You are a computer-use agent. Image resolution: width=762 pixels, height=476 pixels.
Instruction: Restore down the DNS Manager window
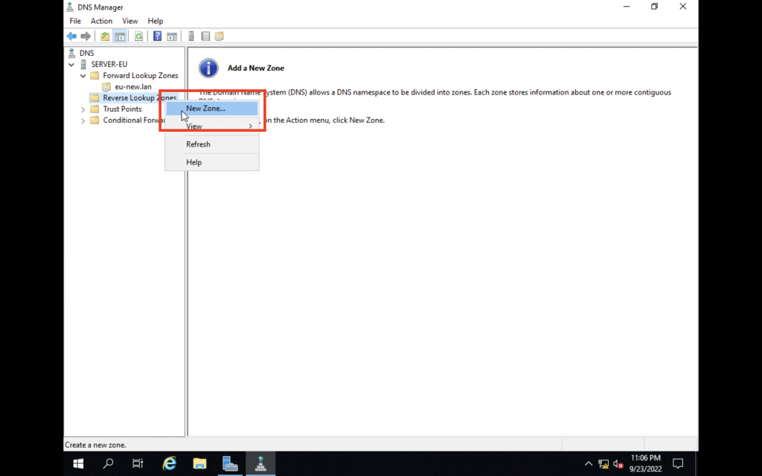coord(655,6)
